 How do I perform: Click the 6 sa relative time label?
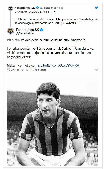click(61, 8)
